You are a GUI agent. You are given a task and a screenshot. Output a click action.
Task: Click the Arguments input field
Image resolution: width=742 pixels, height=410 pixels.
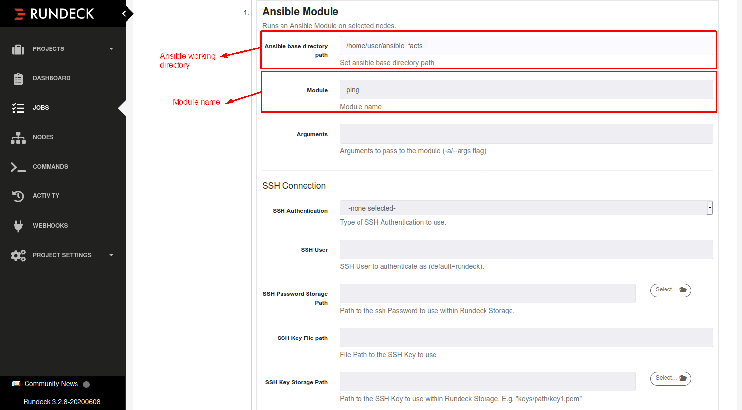coord(526,134)
